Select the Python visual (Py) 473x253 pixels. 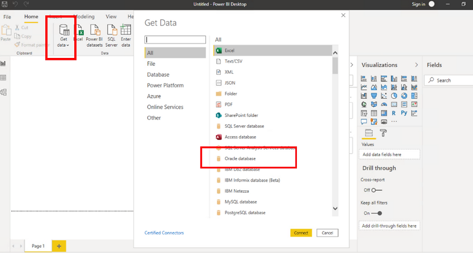coord(404,113)
